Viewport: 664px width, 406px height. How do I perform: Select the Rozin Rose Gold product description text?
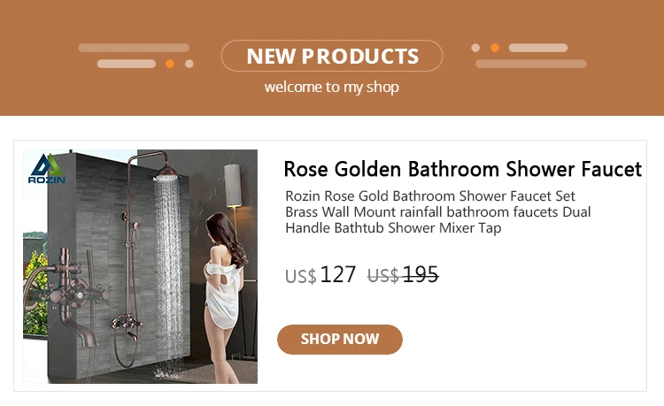[438, 212]
